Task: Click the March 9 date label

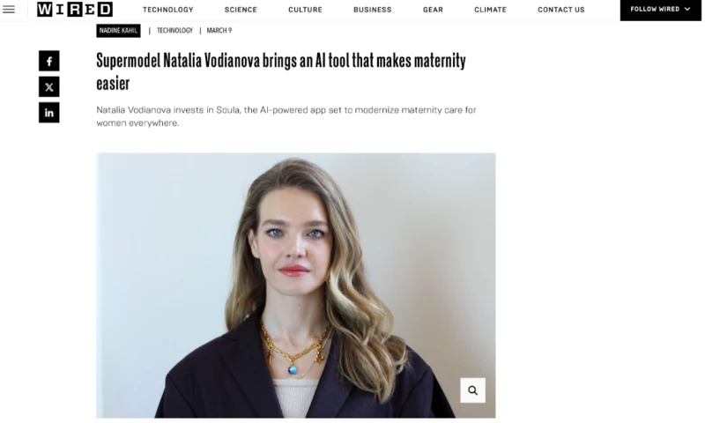Action: [219, 30]
